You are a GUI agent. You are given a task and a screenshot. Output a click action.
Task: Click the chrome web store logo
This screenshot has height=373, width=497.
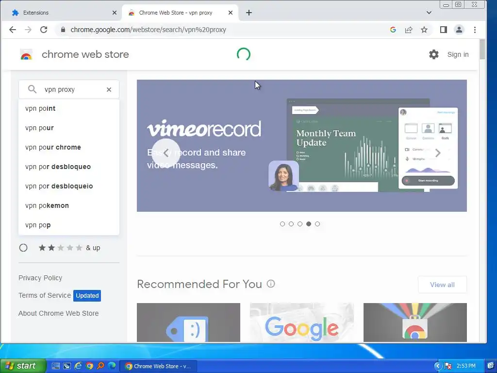[26, 54]
